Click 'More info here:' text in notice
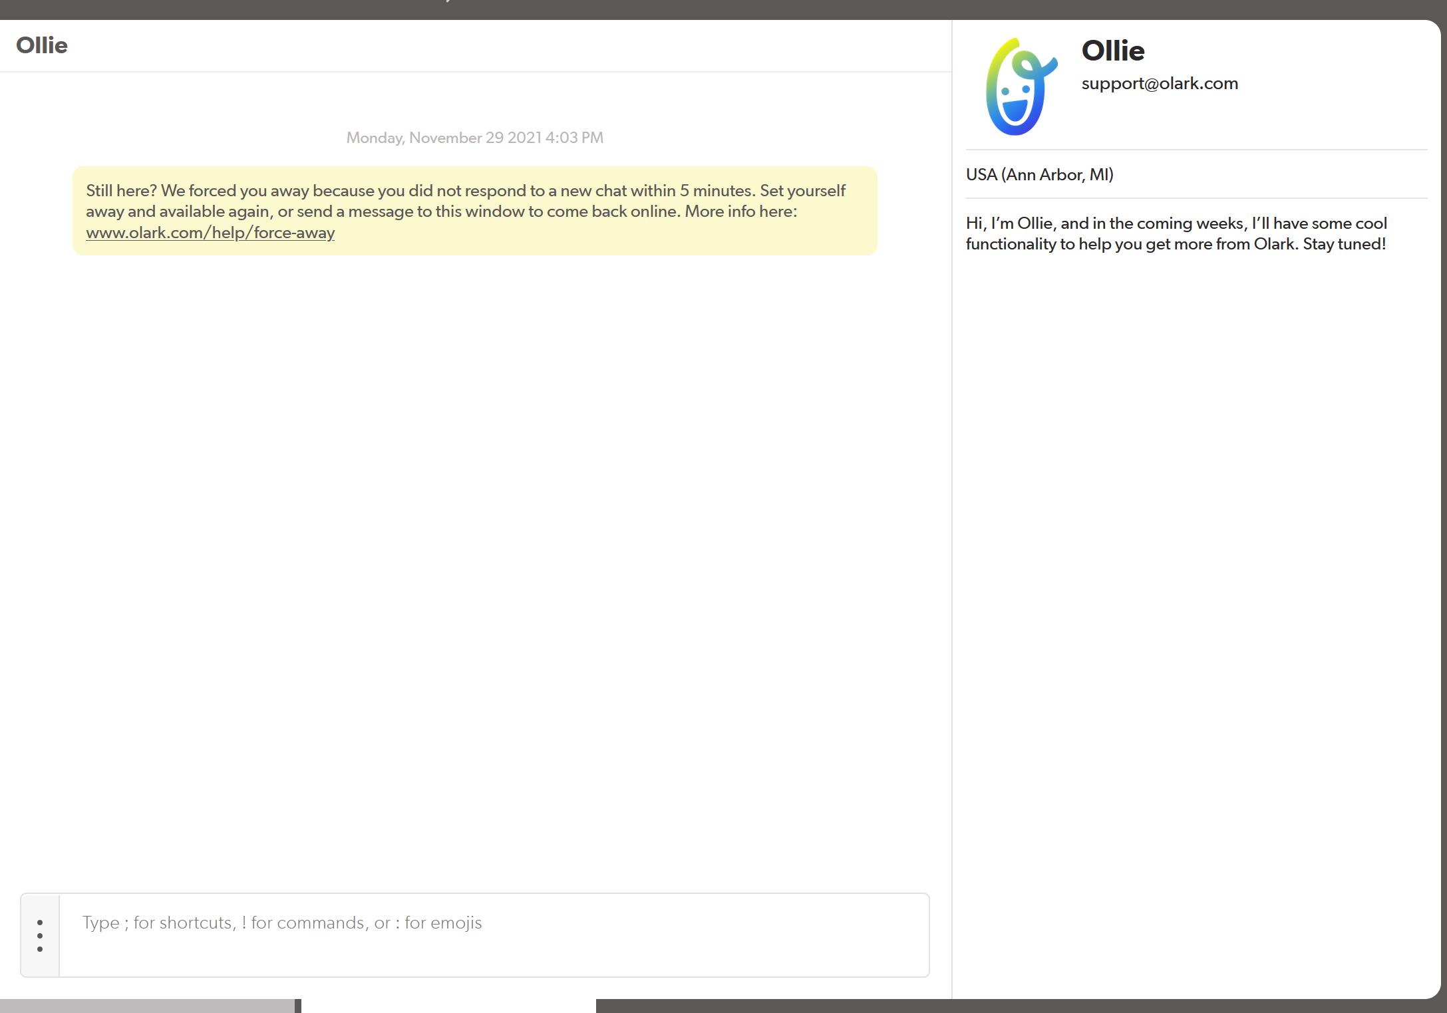Image resolution: width=1447 pixels, height=1013 pixels. (740, 212)
